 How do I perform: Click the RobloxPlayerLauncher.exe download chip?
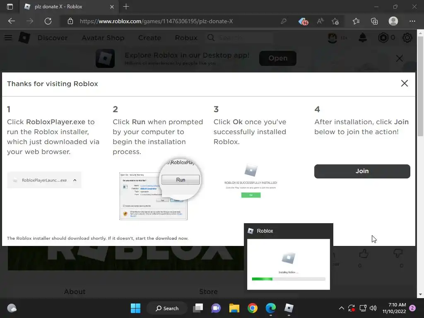tap(44, 180)
